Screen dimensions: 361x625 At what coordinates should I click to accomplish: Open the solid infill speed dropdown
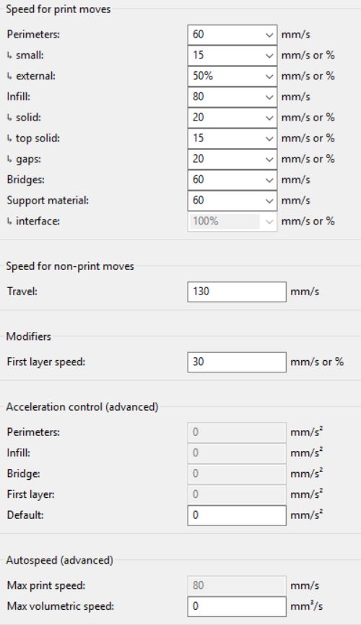pyautogui.click(x=269, y=118)
